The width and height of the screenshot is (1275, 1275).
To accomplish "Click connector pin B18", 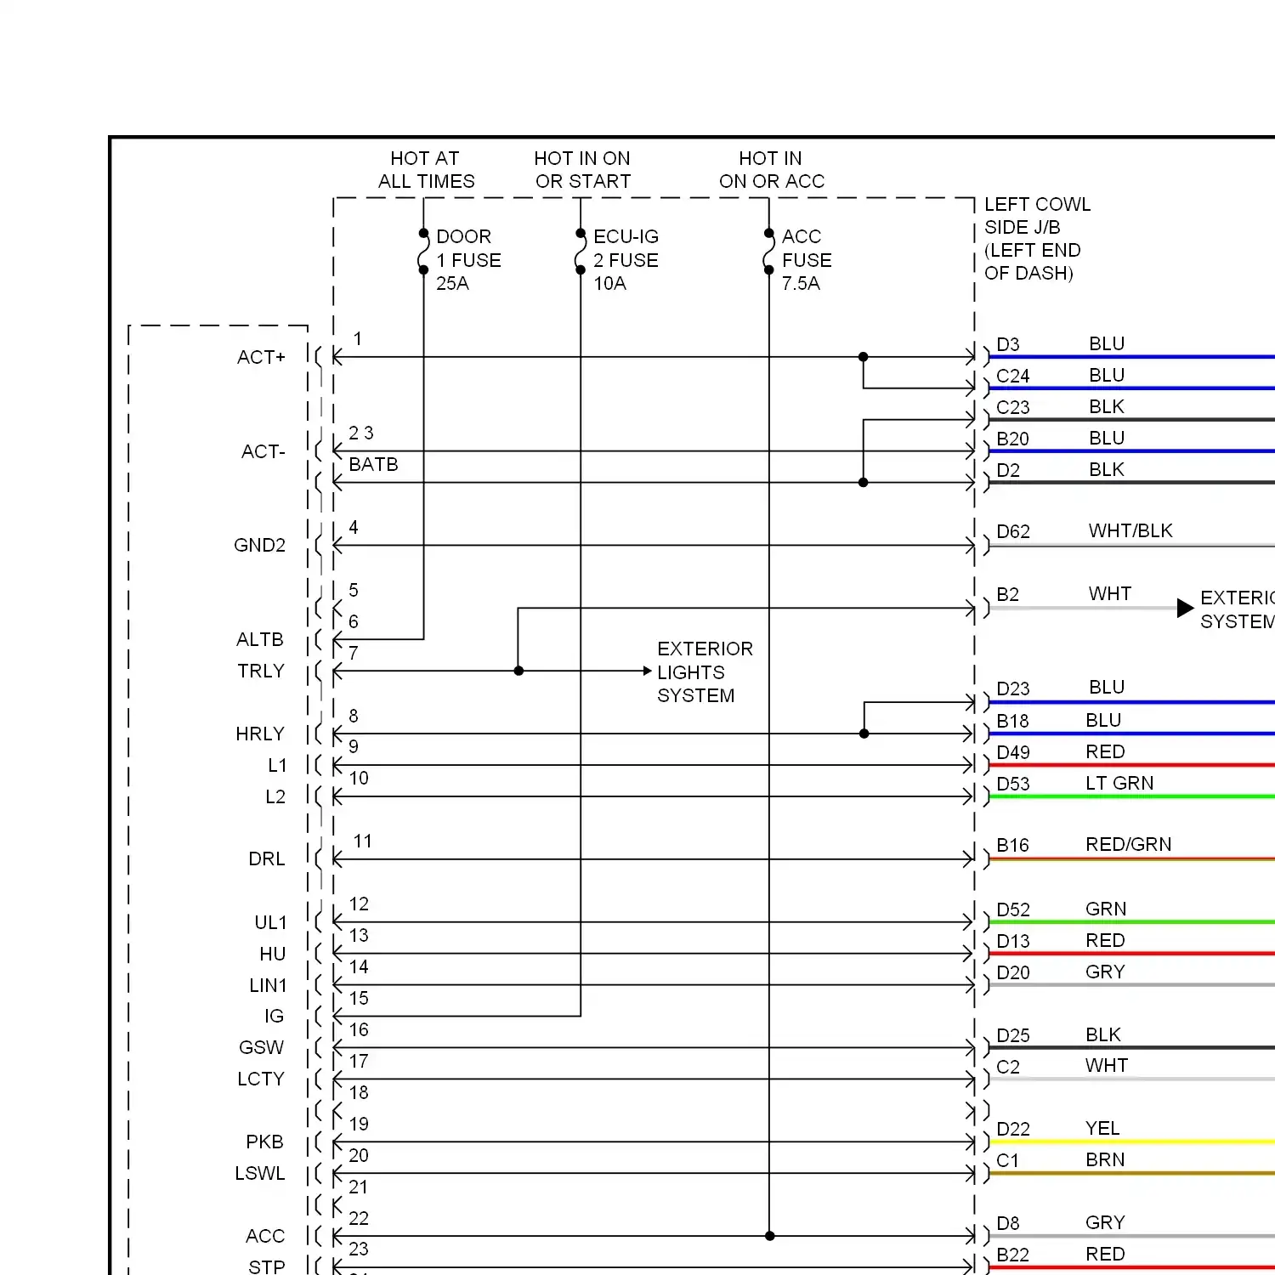I will pos(1012,721).
